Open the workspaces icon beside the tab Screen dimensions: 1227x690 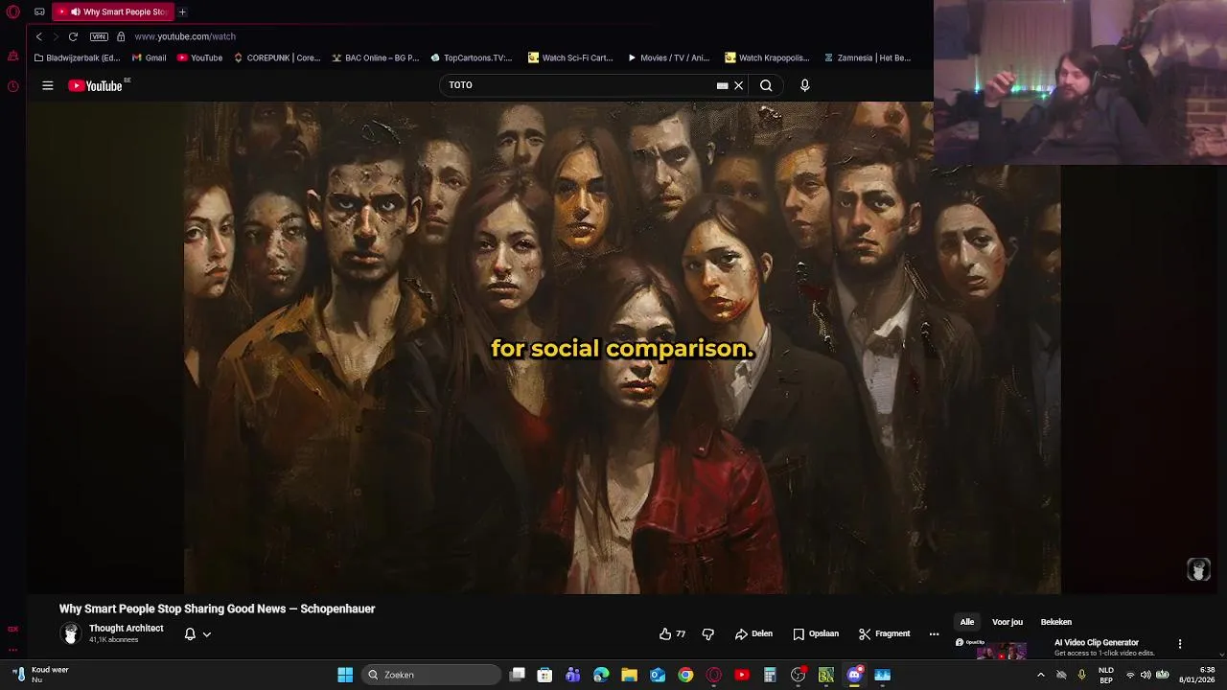click(39, 12)
